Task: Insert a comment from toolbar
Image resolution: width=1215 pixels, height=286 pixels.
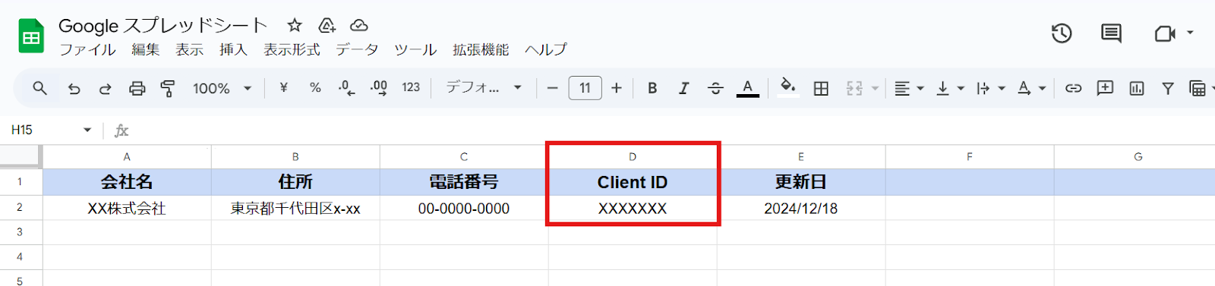Action: pos(1105,88)
